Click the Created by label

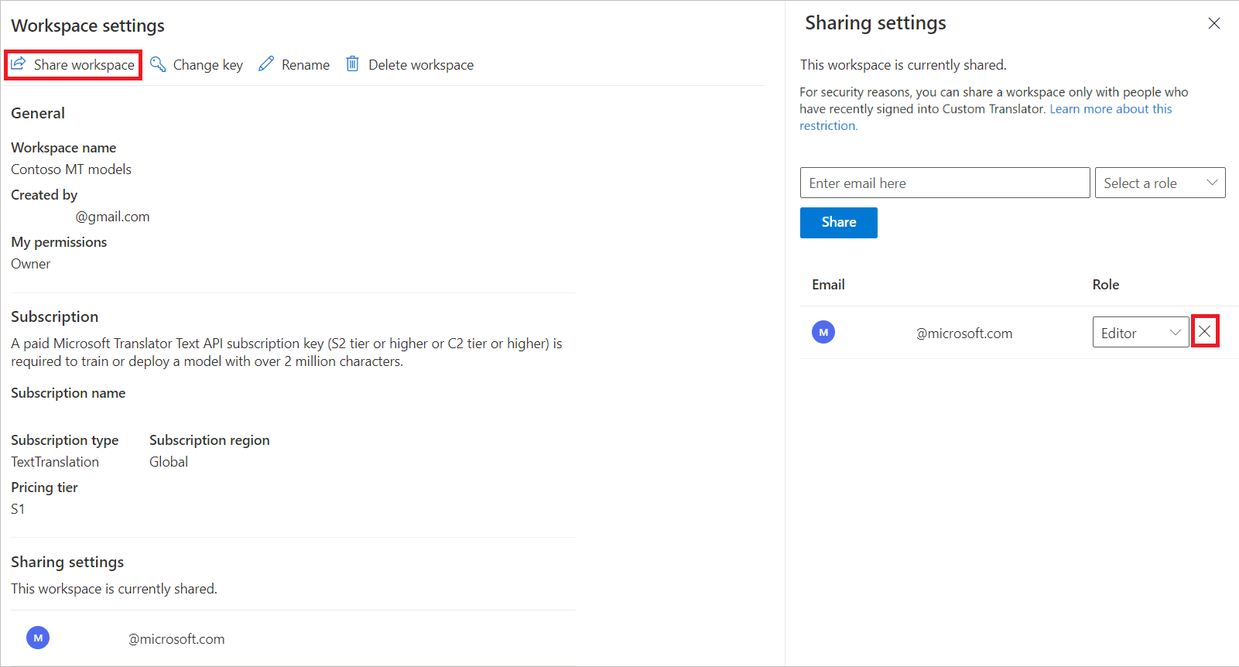click(44, 195)
